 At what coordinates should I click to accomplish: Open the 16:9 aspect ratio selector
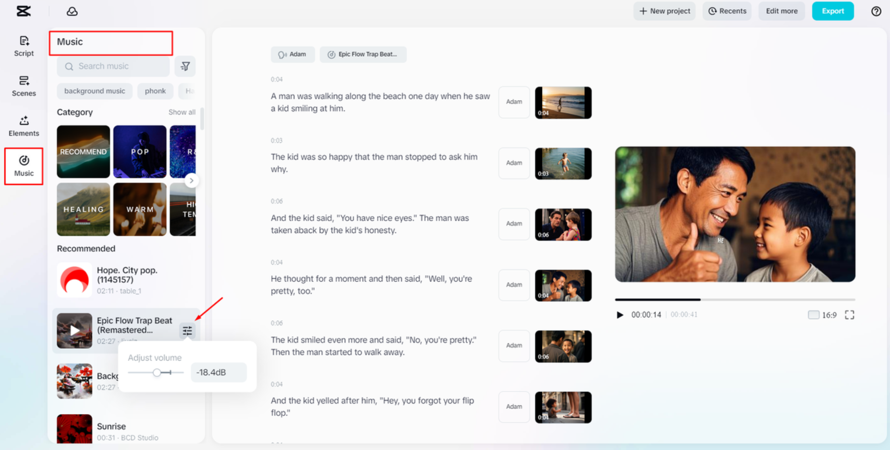click(822, 315)
